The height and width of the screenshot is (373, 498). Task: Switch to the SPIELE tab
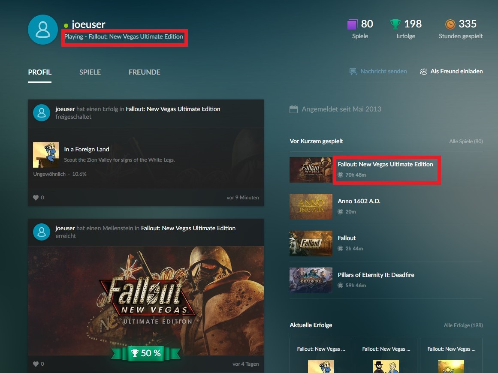click(90, 72)
